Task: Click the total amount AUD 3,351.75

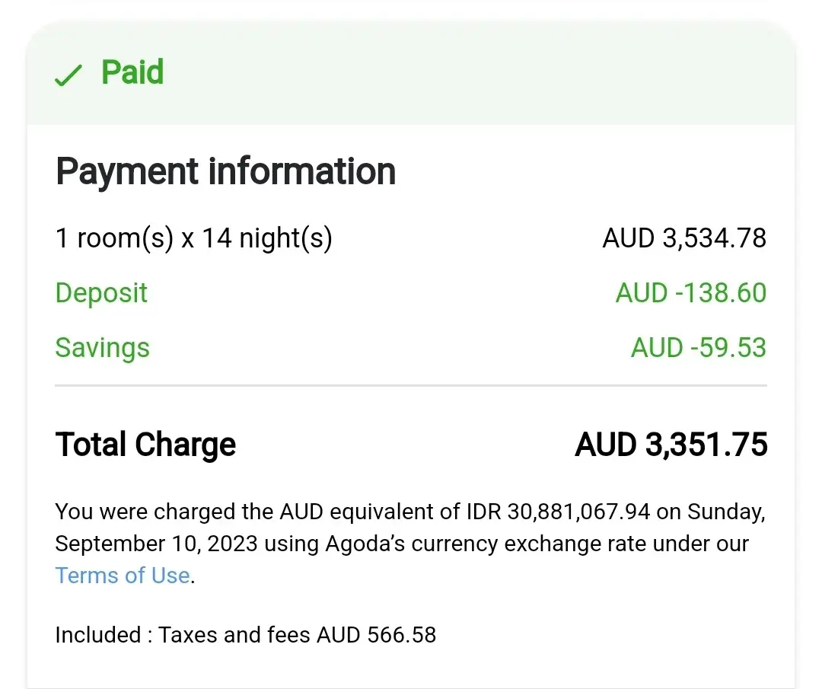Action: 671,445
